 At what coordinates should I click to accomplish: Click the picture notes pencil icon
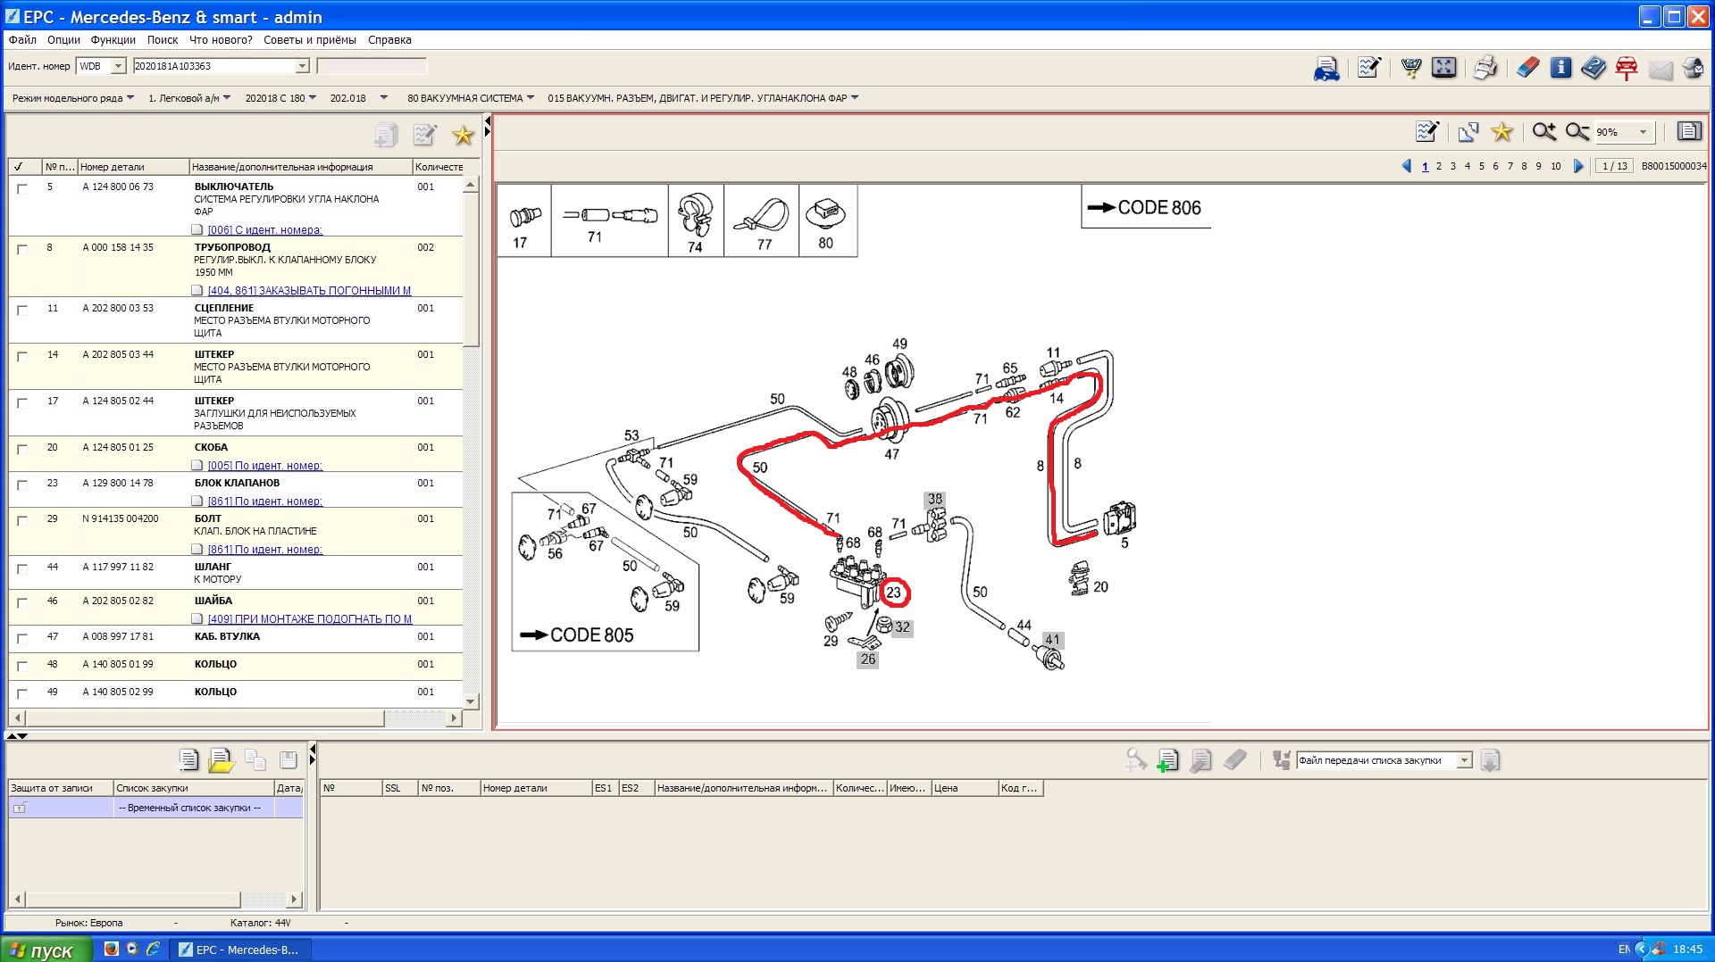1427,132
